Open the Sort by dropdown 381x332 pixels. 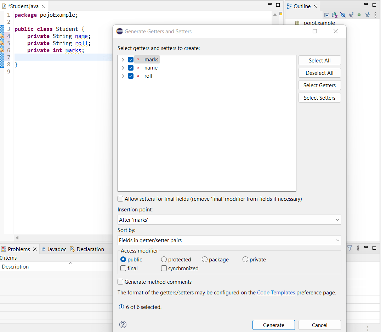point(229,240)
